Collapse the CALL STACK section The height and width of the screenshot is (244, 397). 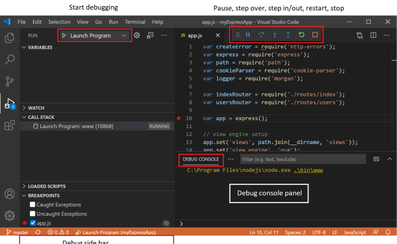(38, 117)
